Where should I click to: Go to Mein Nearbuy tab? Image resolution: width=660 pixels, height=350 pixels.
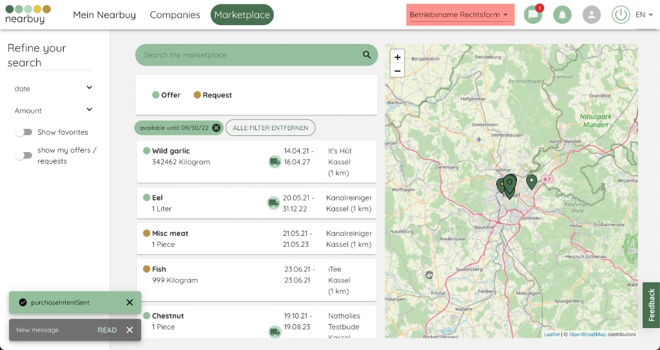104,15
